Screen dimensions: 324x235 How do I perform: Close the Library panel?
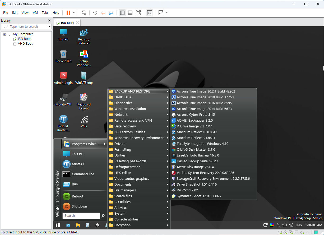pyautogui.click(x=49, y=21)
